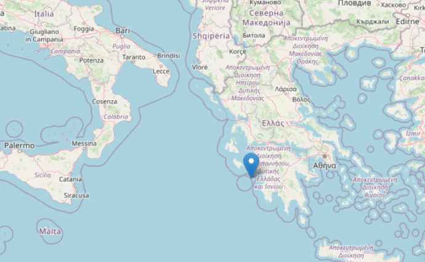The height and width of the screenshot is (262, 425).
Task: Select the Lecce city label
Action: (161, 71)
